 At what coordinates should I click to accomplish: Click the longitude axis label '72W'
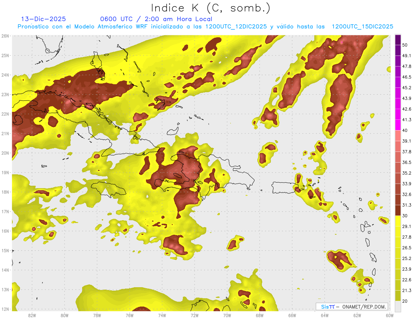[x=195, y=315]
